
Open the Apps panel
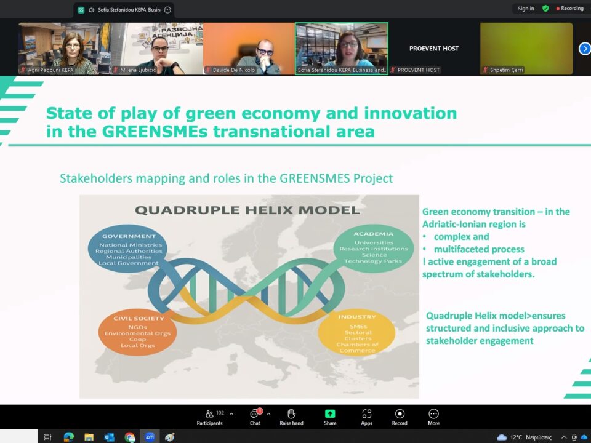(366, 417)
